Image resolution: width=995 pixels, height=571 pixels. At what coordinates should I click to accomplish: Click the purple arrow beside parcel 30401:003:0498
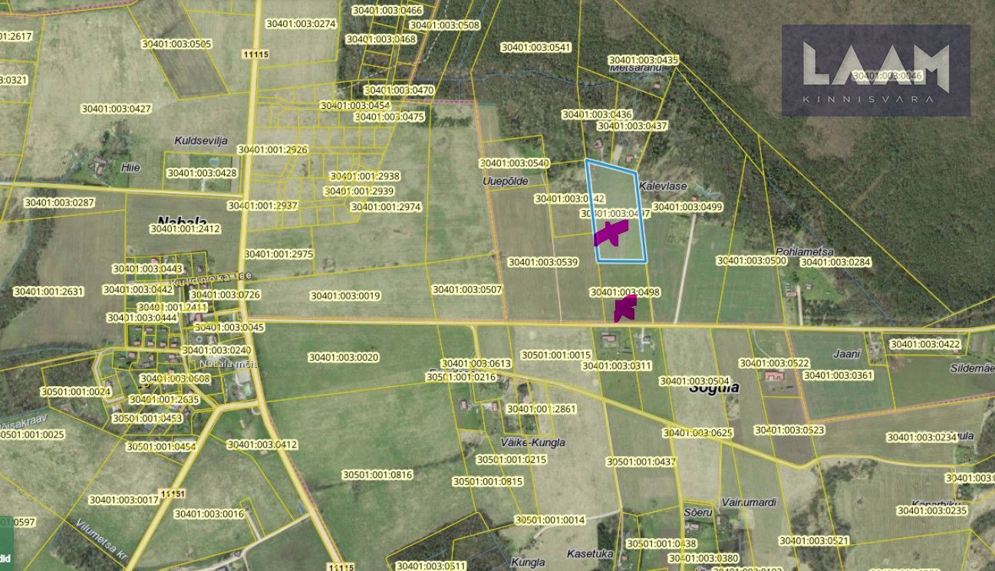pos(625,308)
